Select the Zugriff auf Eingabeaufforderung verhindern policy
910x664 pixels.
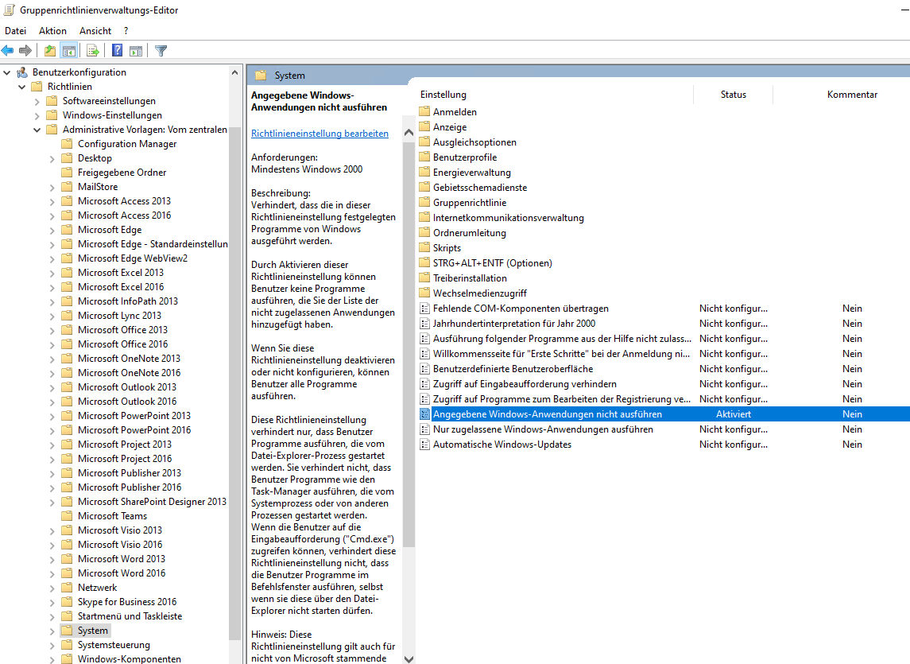(524, 384)
